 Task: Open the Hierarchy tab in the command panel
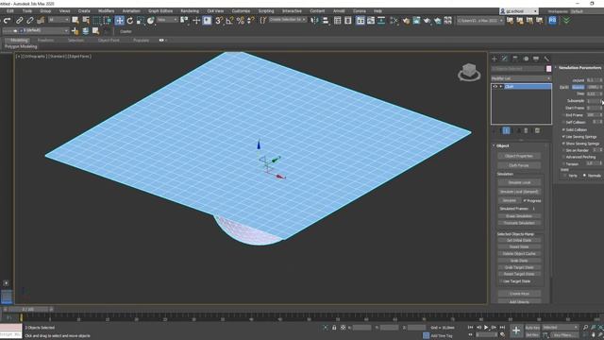[x=515, y=59]
